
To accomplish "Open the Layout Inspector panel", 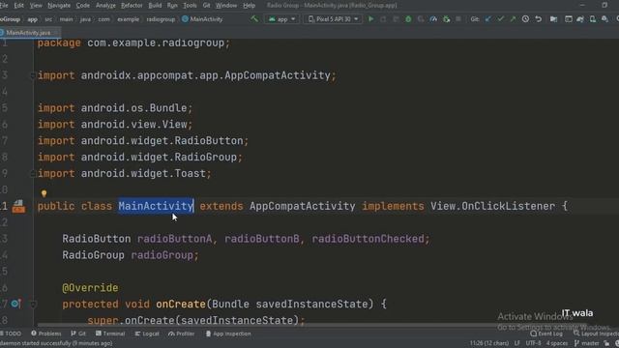I will pos(596,333).
